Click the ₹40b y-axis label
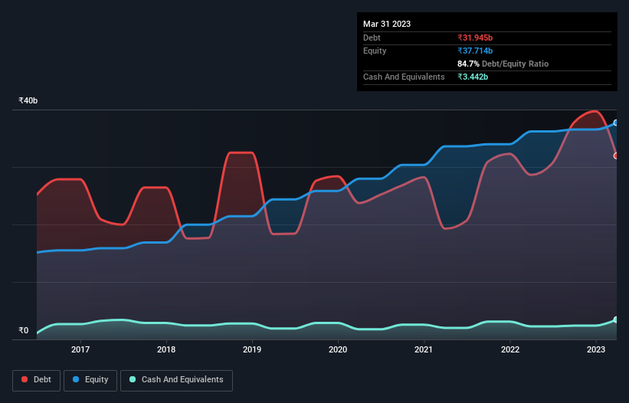Viewport: 629px width, 403px height. pos(28,100)
